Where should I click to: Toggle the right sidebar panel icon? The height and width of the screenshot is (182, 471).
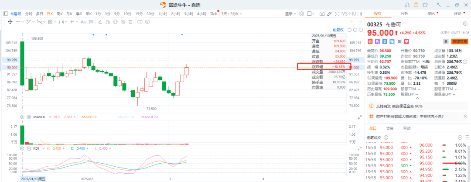[359, 14]
